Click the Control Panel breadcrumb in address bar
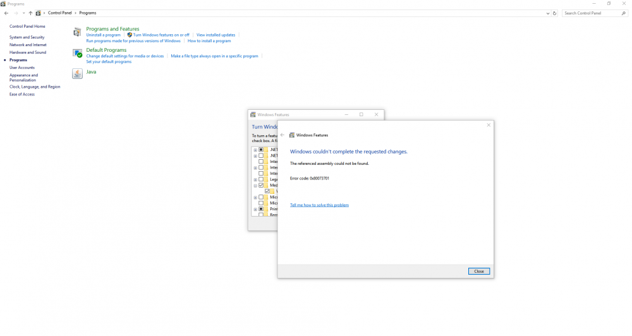 coord(59,13)
